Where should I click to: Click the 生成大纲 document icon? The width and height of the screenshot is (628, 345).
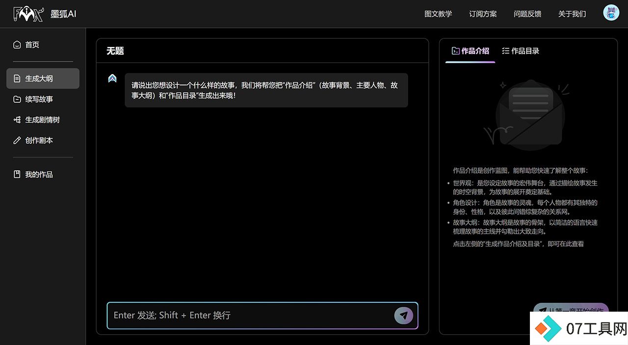tap(17, 79)
